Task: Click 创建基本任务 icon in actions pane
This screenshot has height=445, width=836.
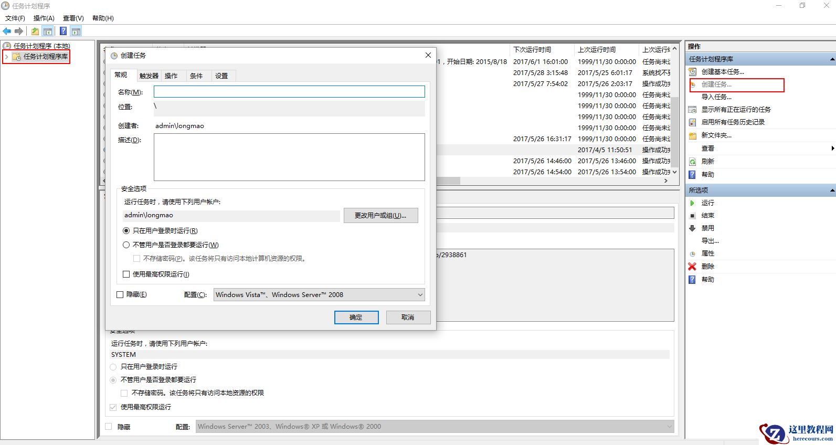Action: click(693, 71)
